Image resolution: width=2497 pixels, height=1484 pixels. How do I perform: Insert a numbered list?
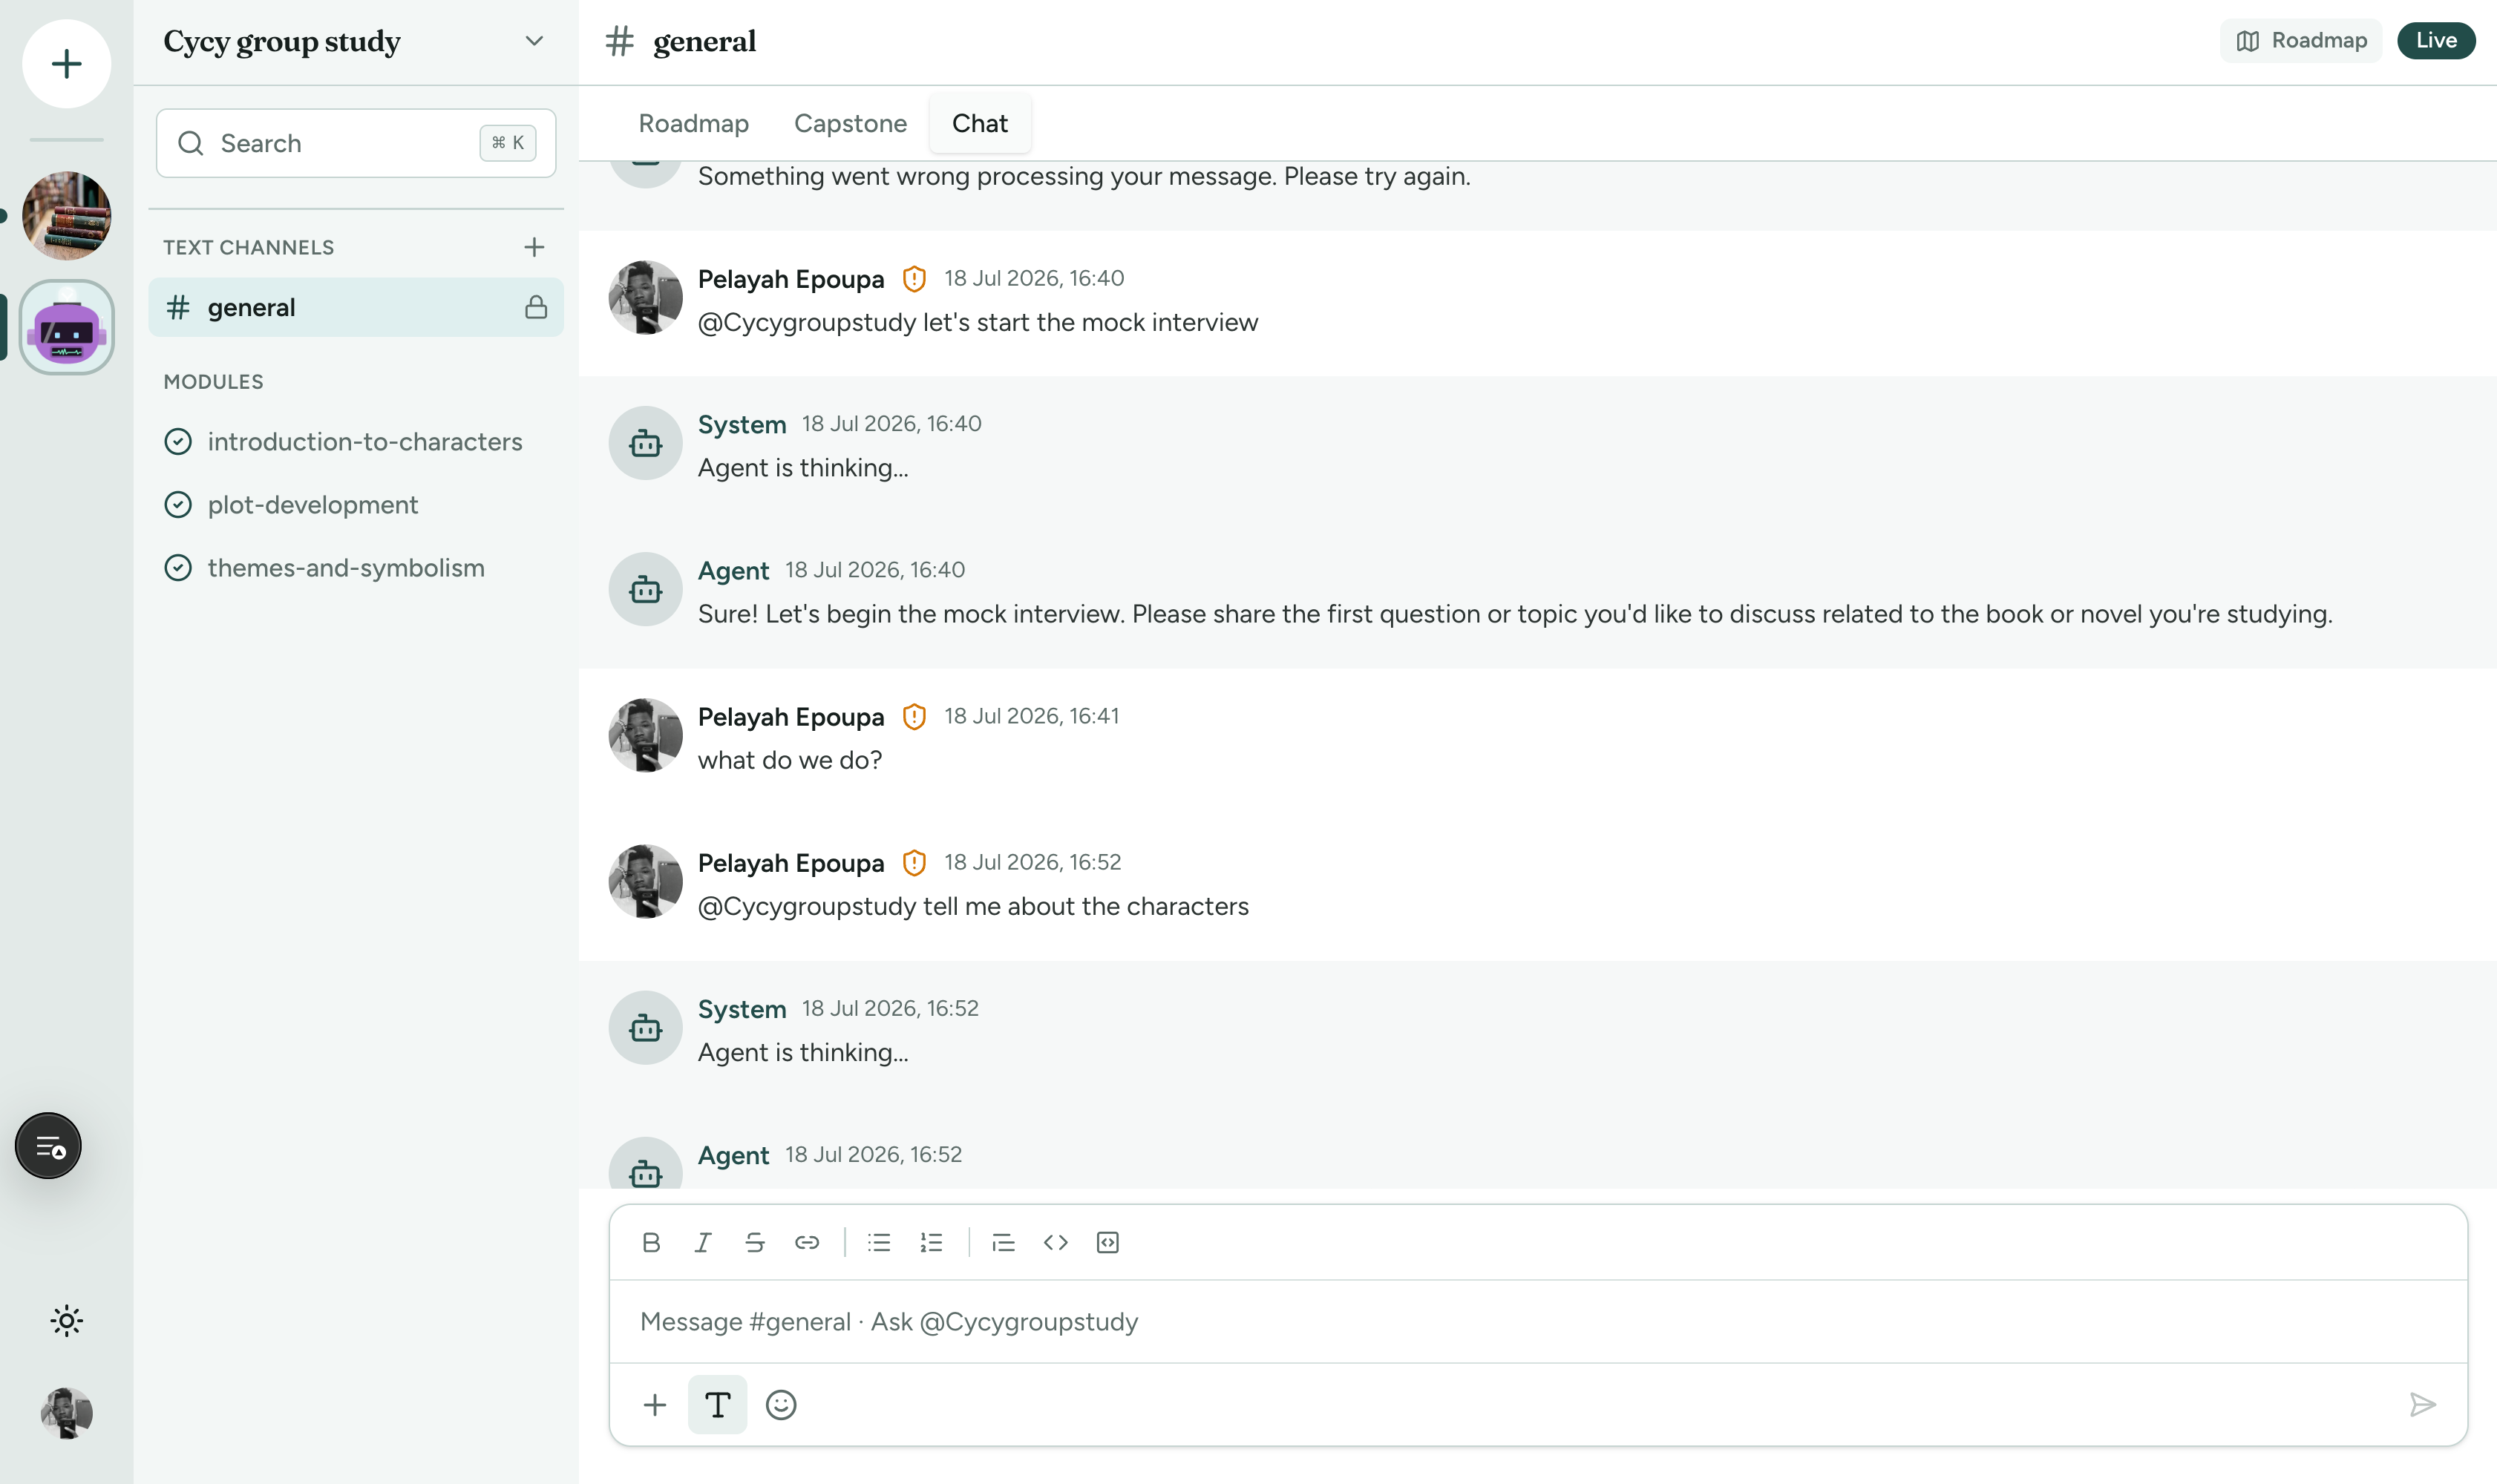(x=932, y=1242)
